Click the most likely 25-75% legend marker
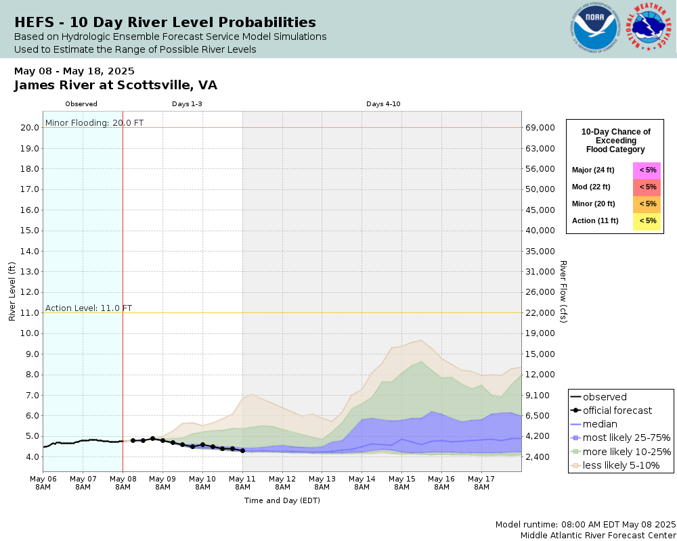The height and width of the screenshot is (541, 677). [575, 438]
